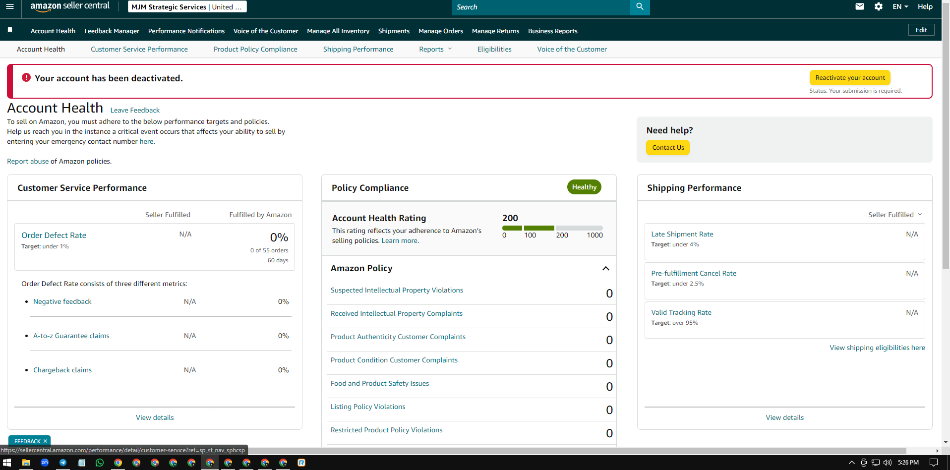This screenshot has height=470, width=950.
Task: Close the FEEDBACK tab with its X
Action: coord(45,441)
